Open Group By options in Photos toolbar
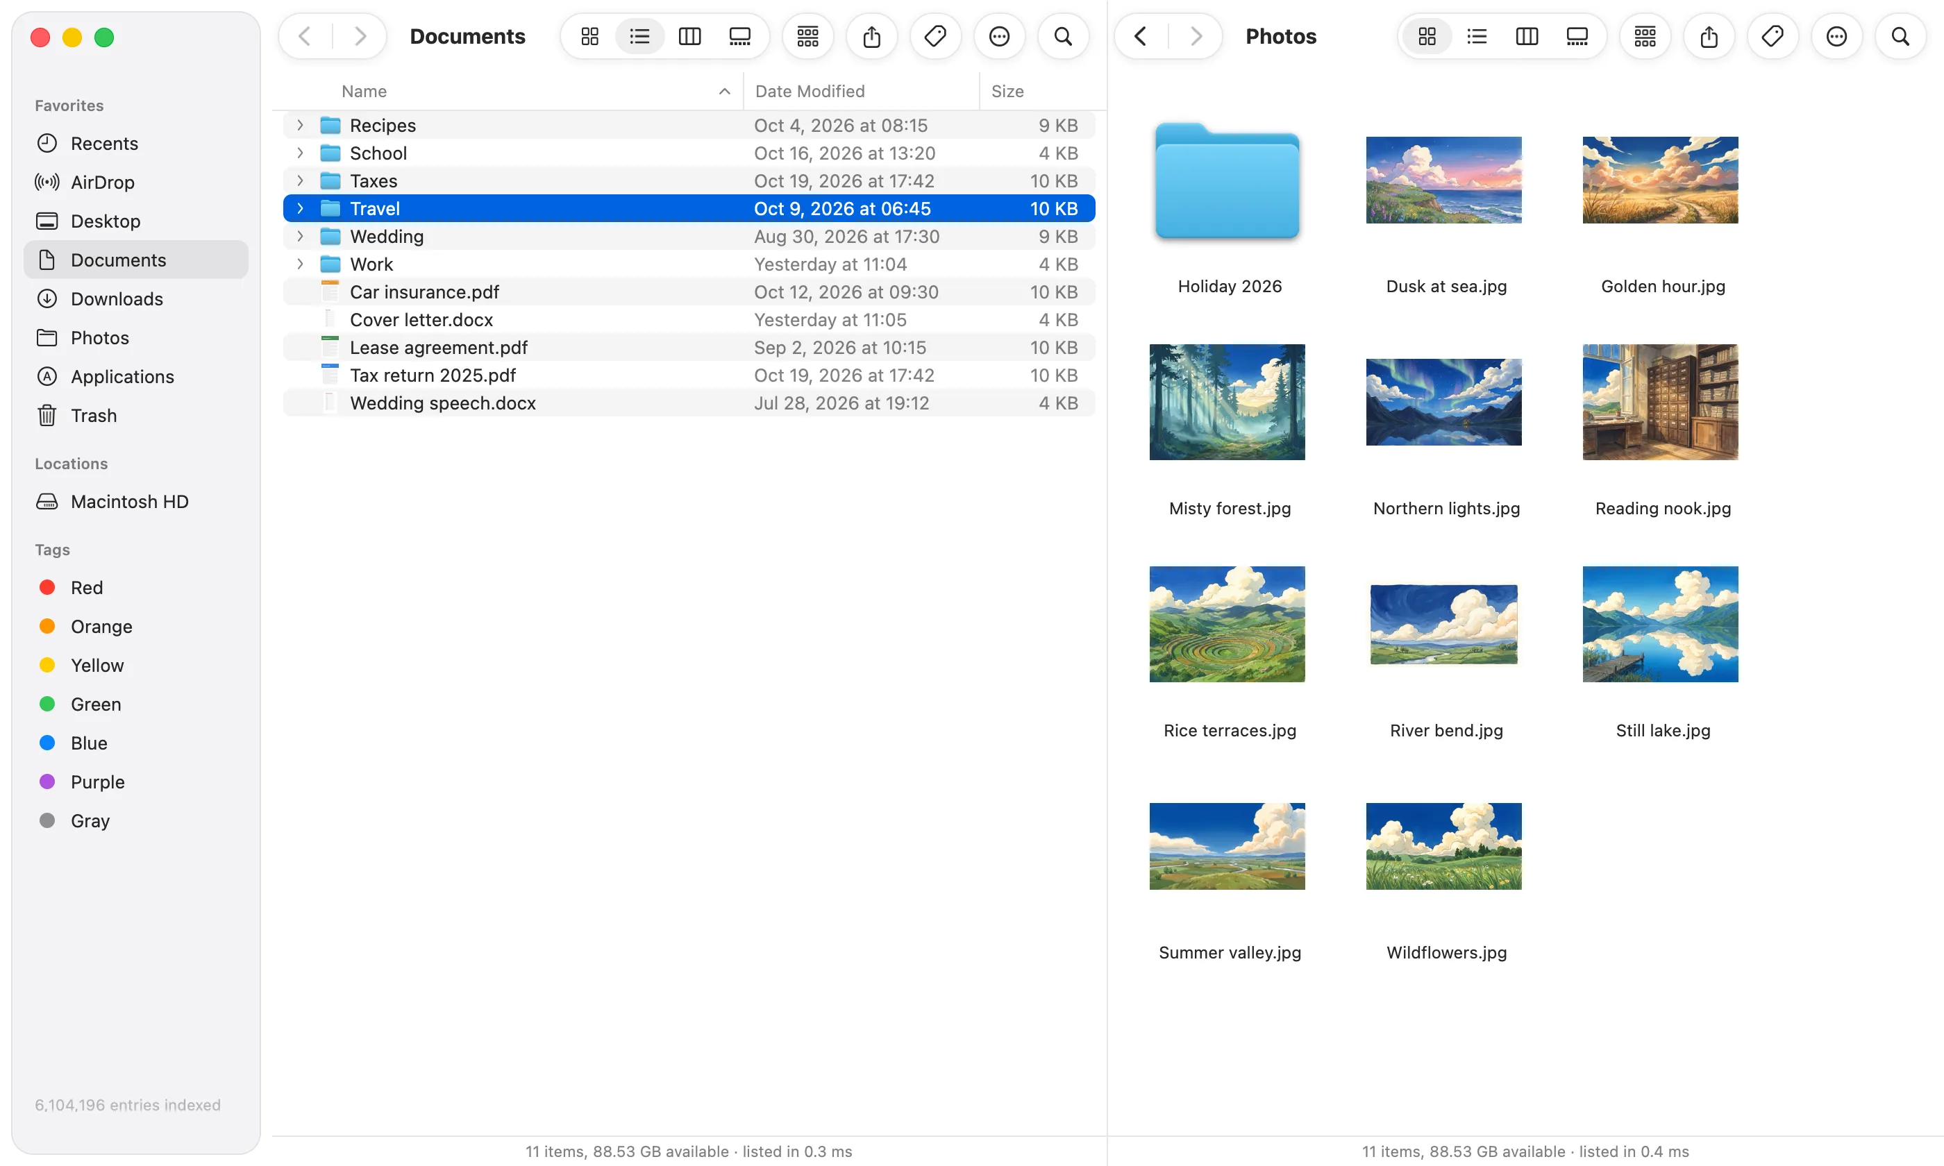The width and height of the screenshot is (1944, 1166). coord(1645,36)
